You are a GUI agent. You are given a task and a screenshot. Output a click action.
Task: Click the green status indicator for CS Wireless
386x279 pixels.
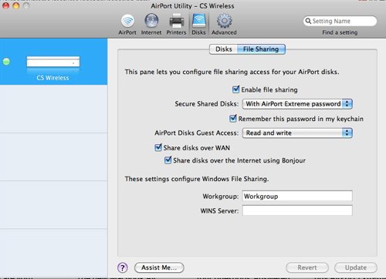click(6, 62)
